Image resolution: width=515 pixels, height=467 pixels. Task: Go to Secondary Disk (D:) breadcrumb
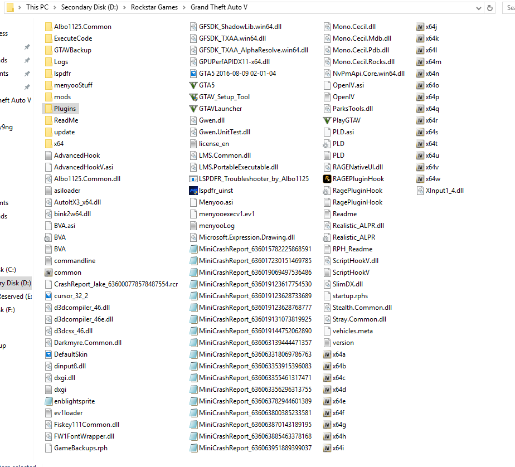[x=90, y=7]
